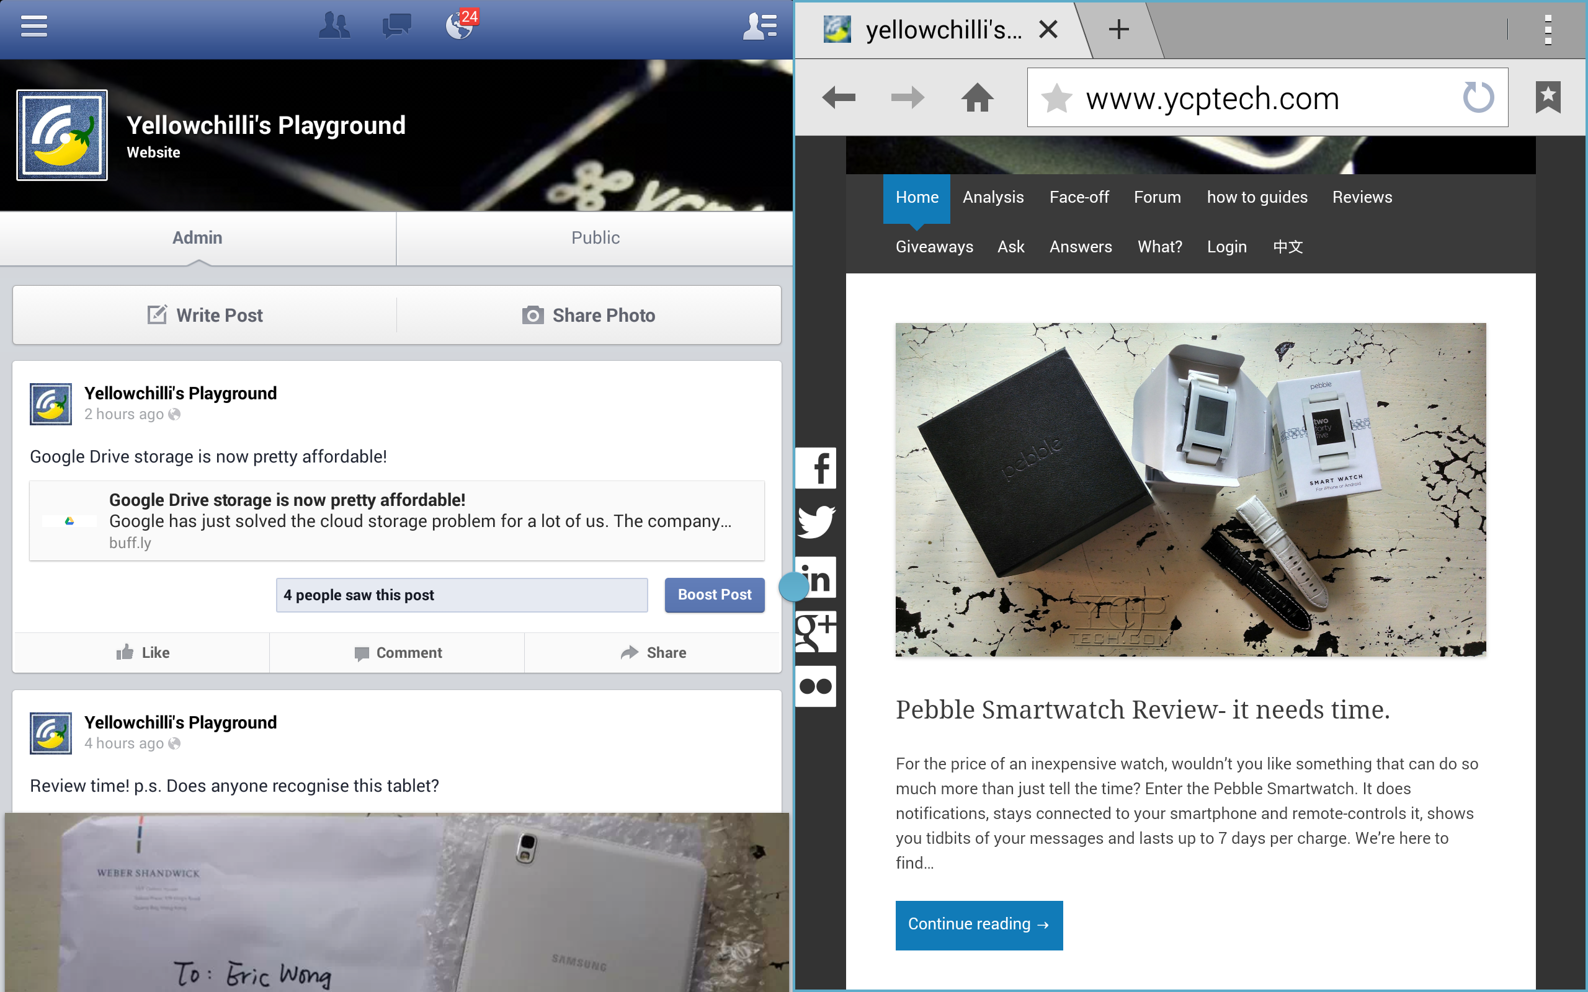Open a new browser tab

1119,30
